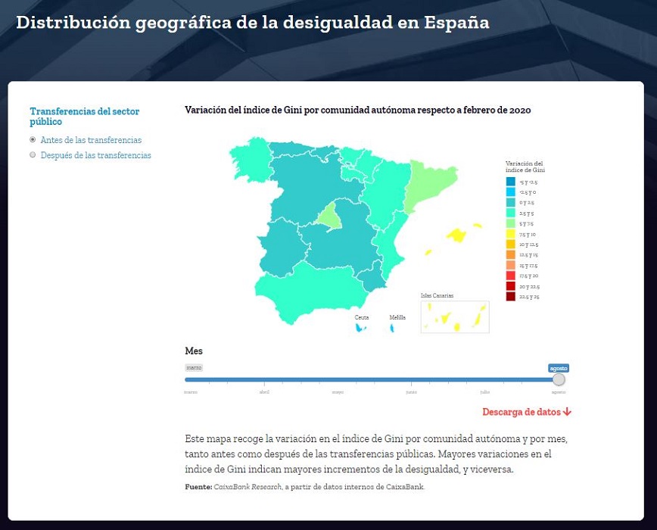Select the Extremadura region on the map

[x=283, y=247]
